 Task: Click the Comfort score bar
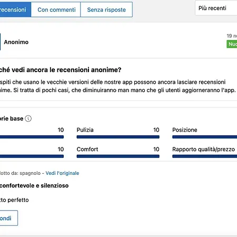pos(118,156)
